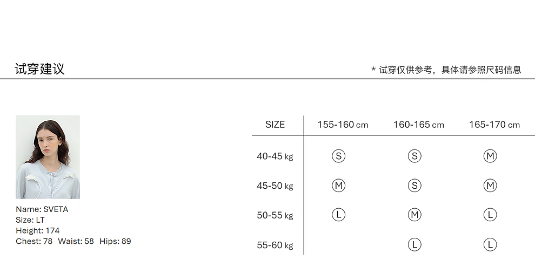Screen dimensions: 535x260
Task: Select the 160-165 cm height header
Action: click(419, 125)
